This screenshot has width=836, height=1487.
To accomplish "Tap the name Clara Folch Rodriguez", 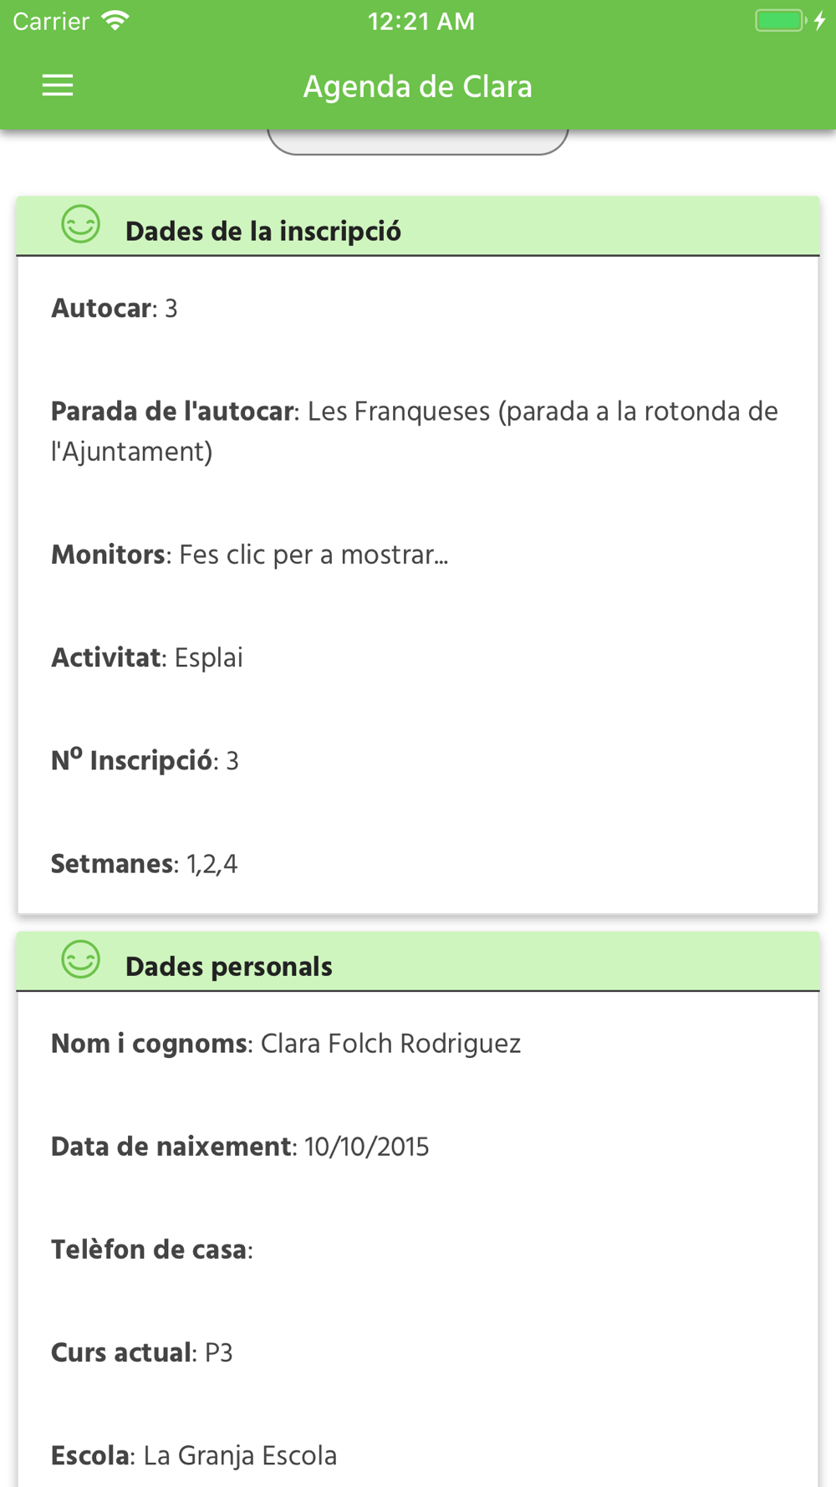I will pyautogui.click(x=390, y=1045).
